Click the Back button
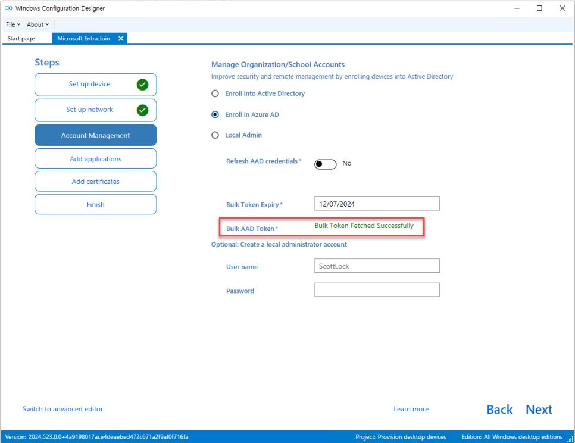 [499, 409]
